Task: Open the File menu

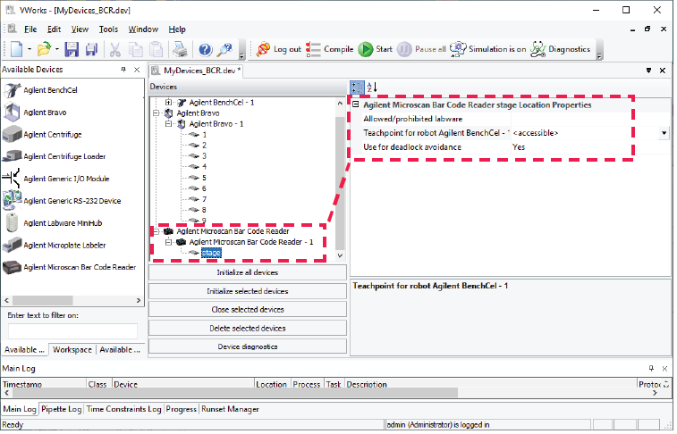Action: (x=30, y=29)
